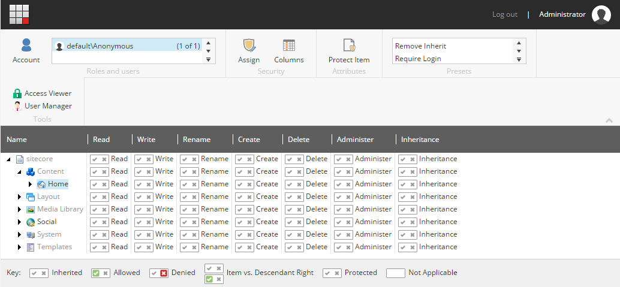Click the Read column header
The image size is (620, 287).
tap(101, 140)
